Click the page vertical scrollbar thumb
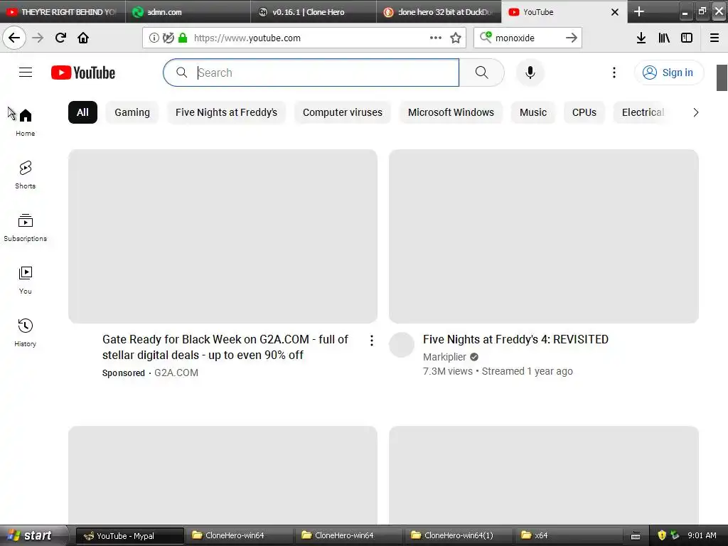728x546 pixels. pyautogui.click(x=722, y=77)
